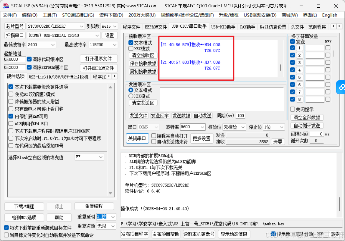Enable 使能6T(双倍速)模式 checkbox
The image size is (345, 241).
coord(11,94)
